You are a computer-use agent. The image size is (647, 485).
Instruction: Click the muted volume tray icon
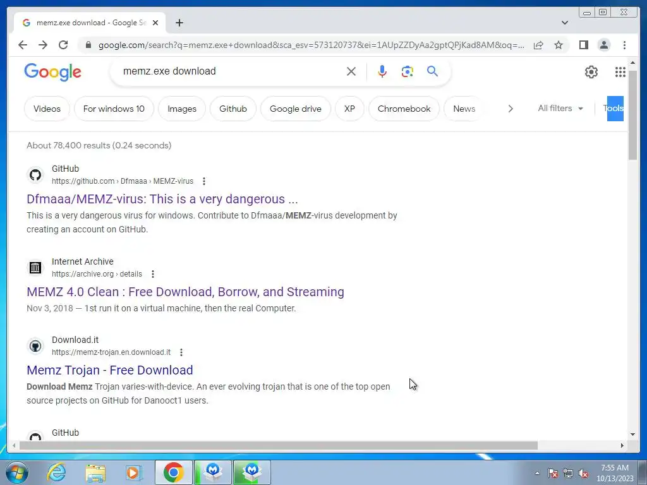(x=583, y=473)
